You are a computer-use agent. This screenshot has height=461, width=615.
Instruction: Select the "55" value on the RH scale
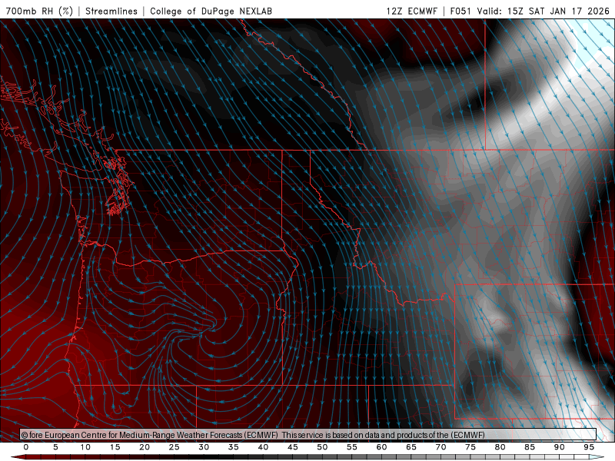pyautogui.click(x=352, y=447)
